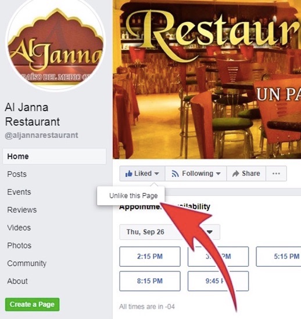Open the Community section

27,263
